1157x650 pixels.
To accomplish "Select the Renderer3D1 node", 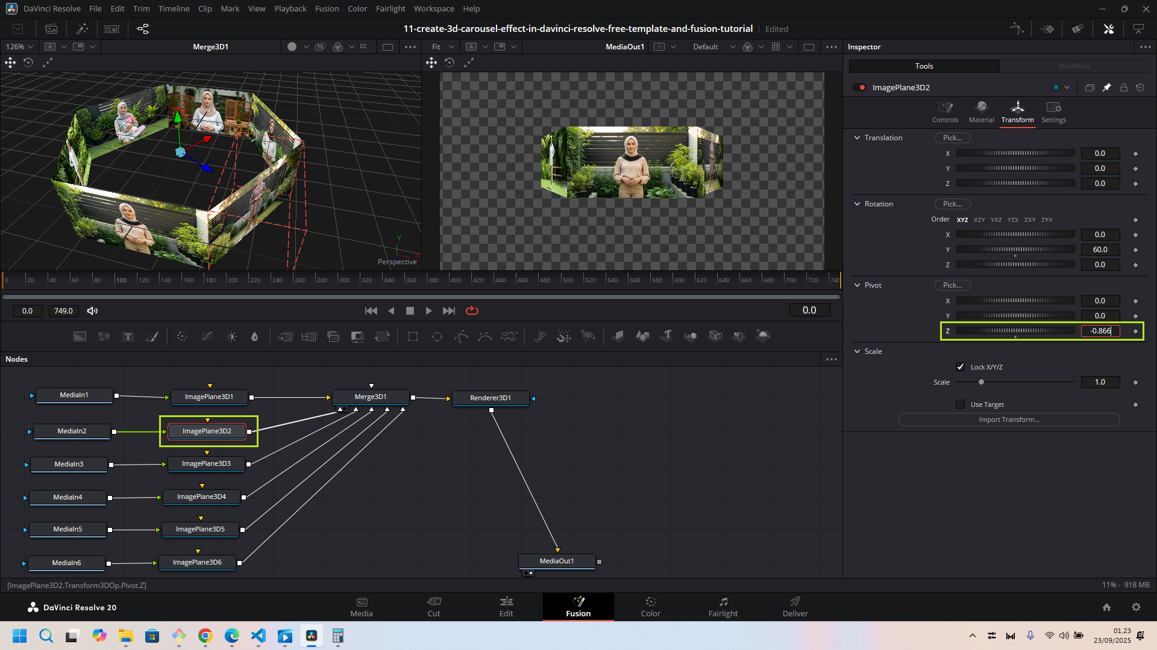I will coord(491,398).
